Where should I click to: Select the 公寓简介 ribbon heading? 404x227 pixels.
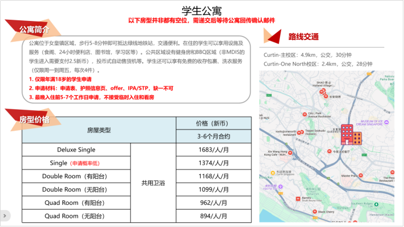(34, 30)
